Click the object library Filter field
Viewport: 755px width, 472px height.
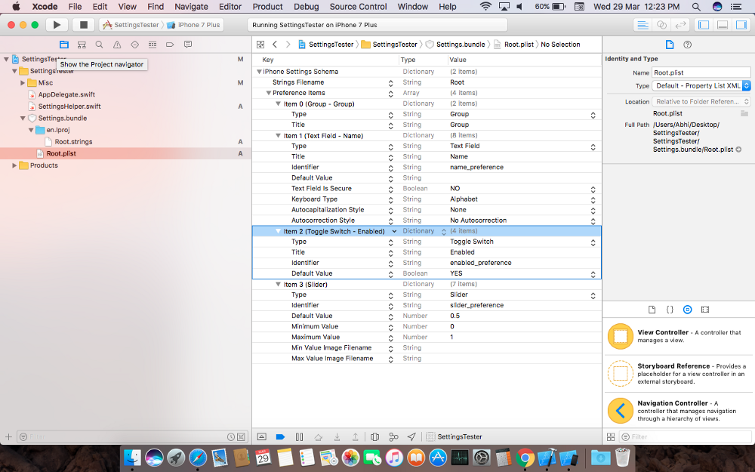coord(686,437)
